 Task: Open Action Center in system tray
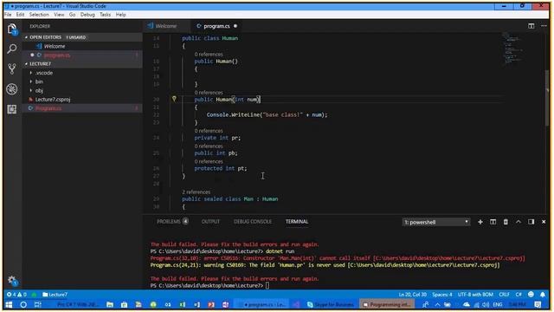(x=538, y=304)
